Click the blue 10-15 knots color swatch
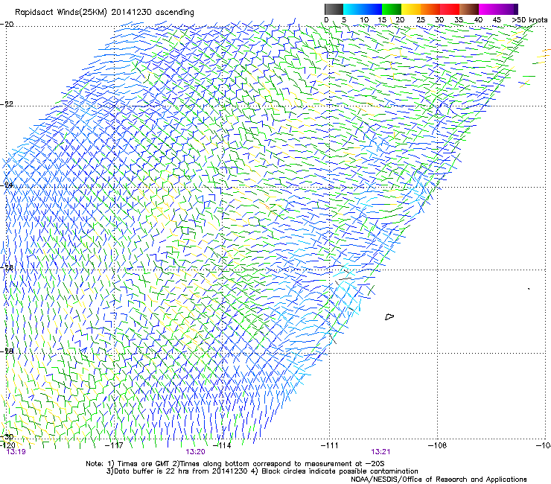Image resolution: width=551 pixels, height=484 pixels. coord(372,9)
